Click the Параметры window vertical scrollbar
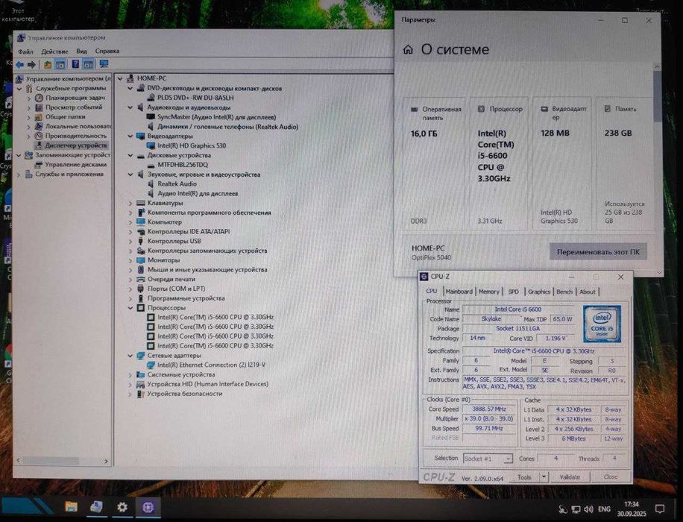Screen dimensions: 683x522 tap(657, 97)
